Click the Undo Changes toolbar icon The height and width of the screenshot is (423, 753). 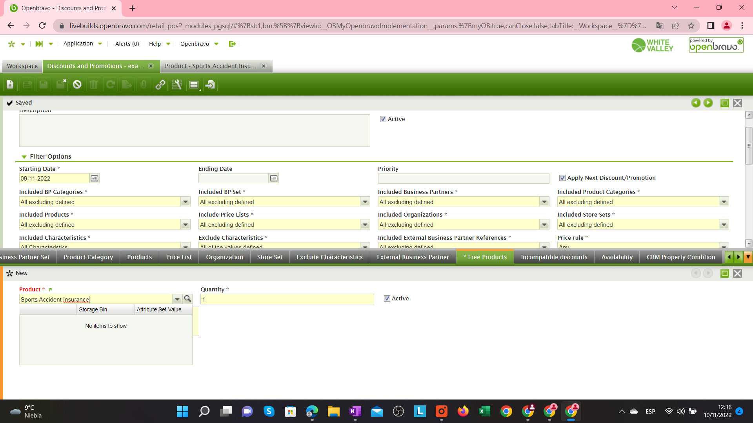tap(77, 85)
